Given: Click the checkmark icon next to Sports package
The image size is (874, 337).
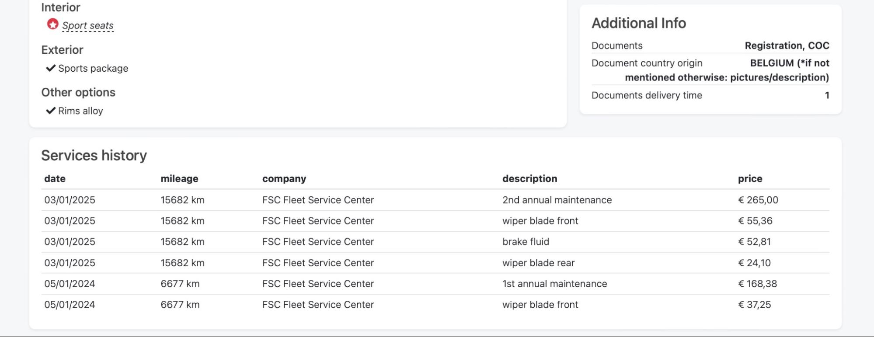Looking at the screenshot, I should 51,68.
